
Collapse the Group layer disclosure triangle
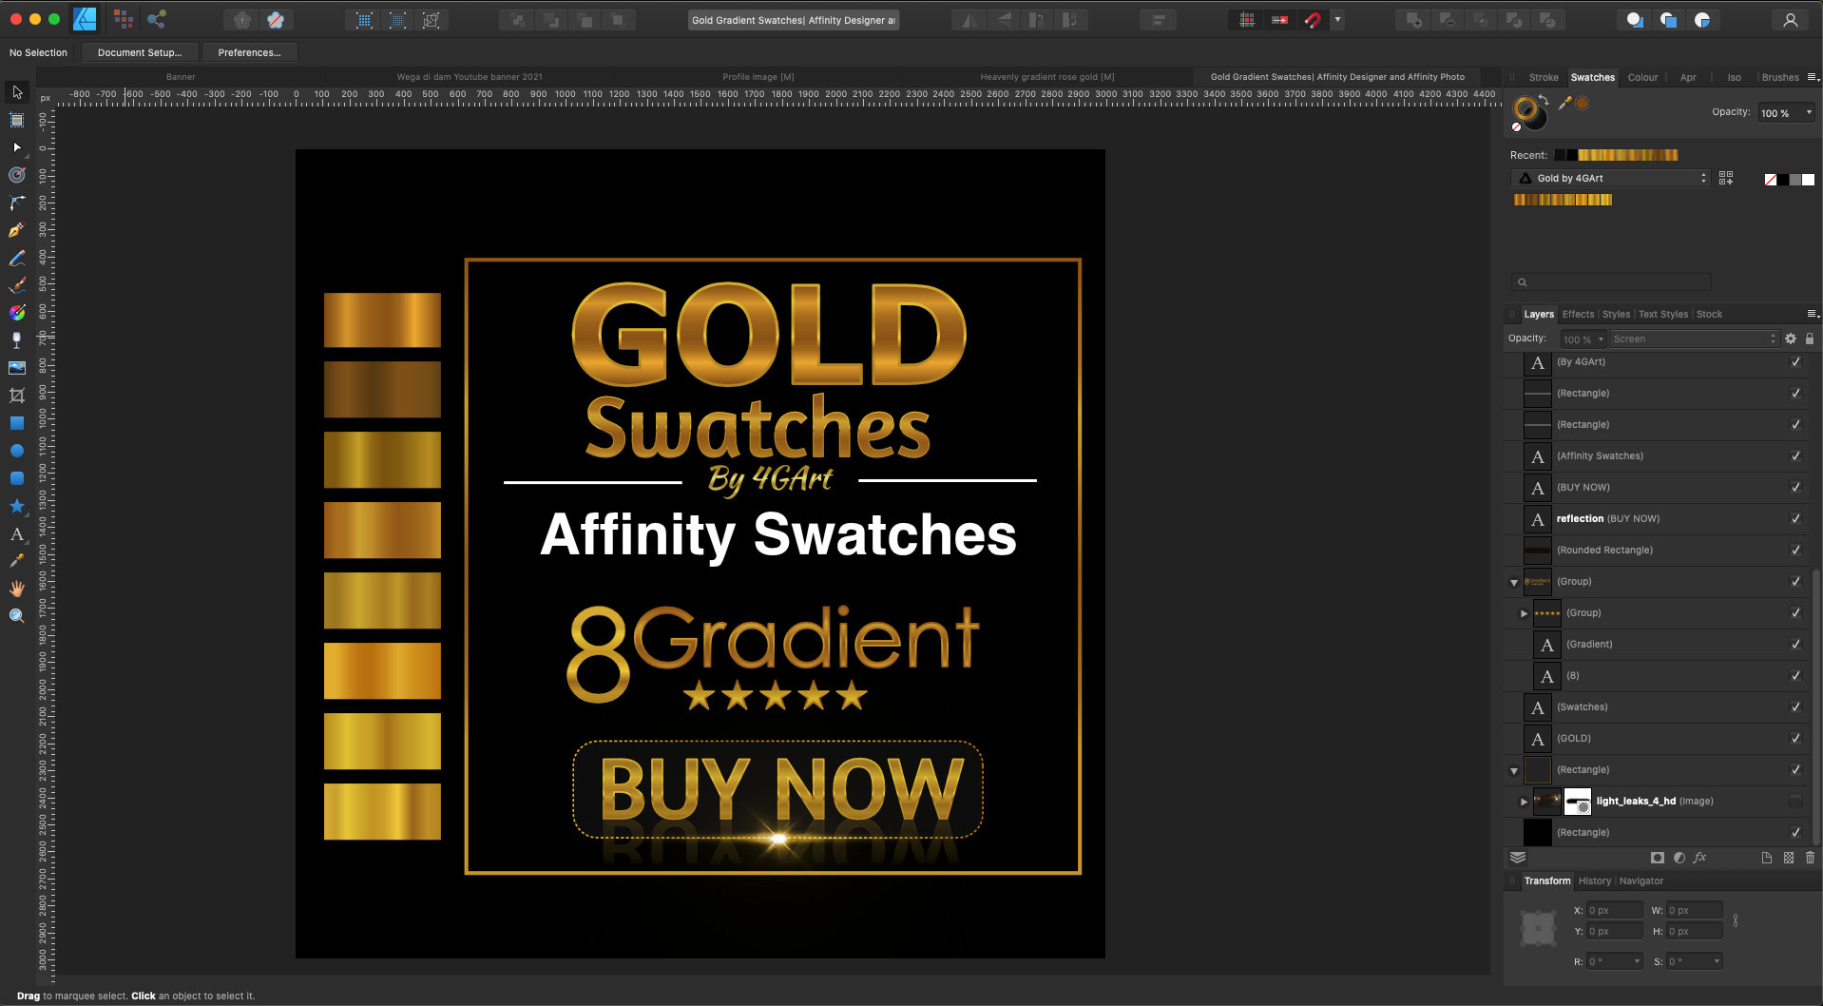click(x=1513, y=582)
